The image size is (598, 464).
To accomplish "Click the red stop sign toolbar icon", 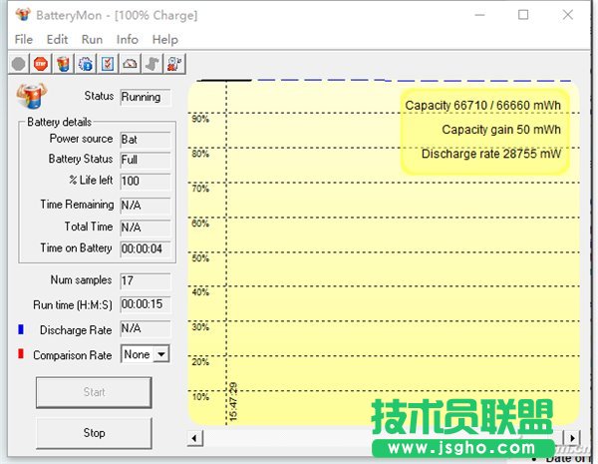I will point(41,64).
